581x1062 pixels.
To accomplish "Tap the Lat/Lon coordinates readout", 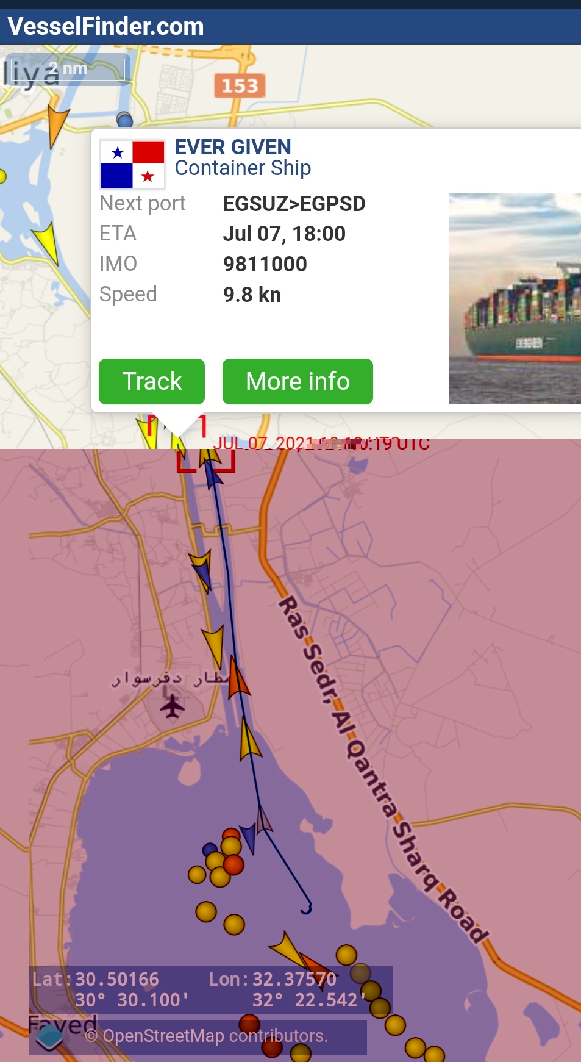I will 211,989.
